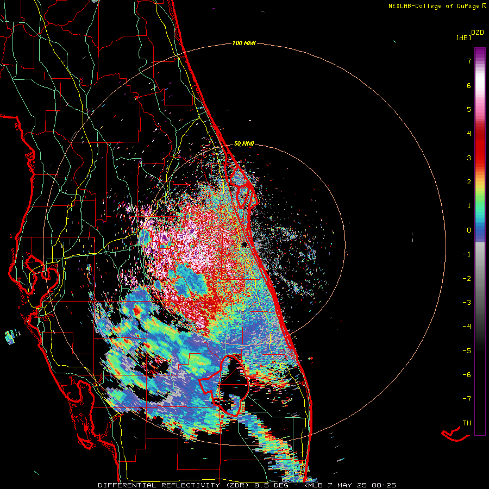Click the 0 value on color scale
489x489 pixels.
click(469, 230)
